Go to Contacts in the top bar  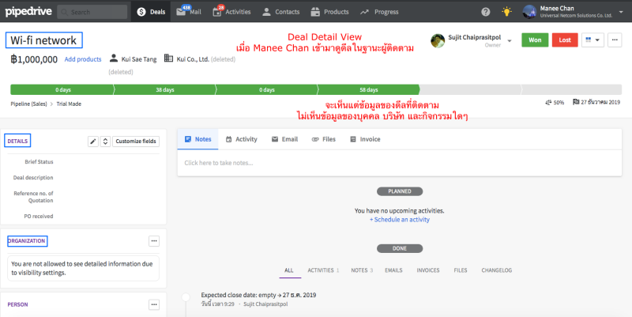click(x=280, y=12)
